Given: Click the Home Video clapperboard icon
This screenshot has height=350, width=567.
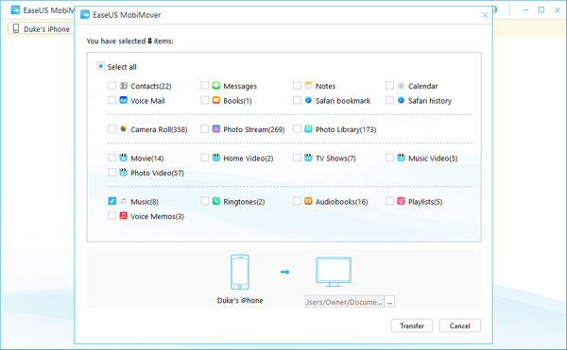Looking at the screenshot, I should 216,158.
